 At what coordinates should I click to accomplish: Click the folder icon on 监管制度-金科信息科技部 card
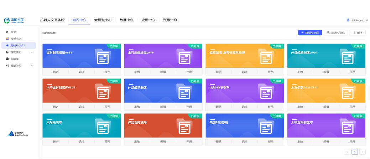click(x=266, y=56)
